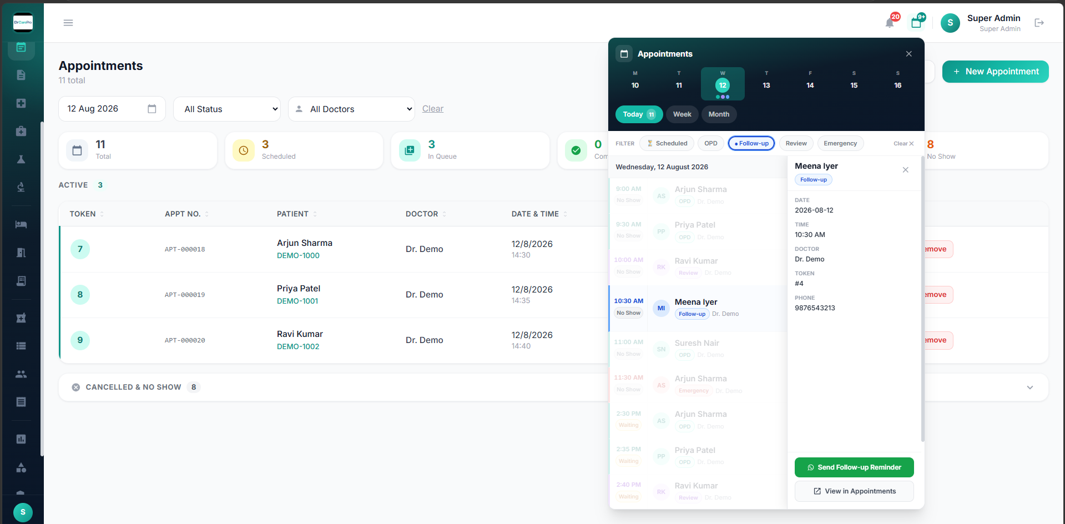Sort by Doctor column
The image size is (1065, 524).
coord(426,214)
